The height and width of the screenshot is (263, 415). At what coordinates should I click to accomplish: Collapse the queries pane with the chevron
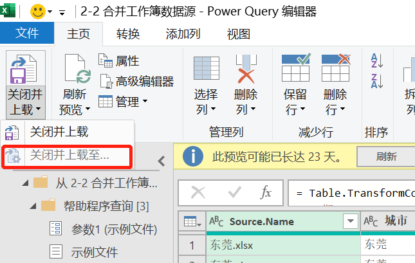(161, 161)
